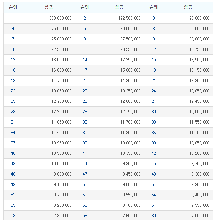
Task: Click prize value 7,650,000
Action: pyautogui.click(x=131, y=215)
